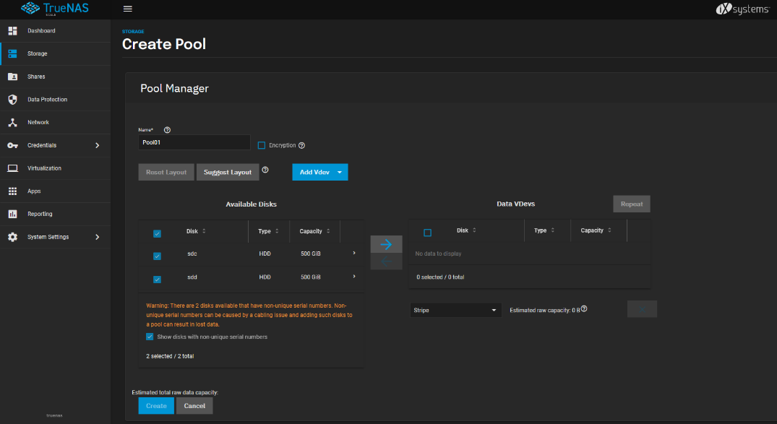Click the orange non-unique serial warning text
Viewport: 777px width, 424px height.
click(249, 315)
